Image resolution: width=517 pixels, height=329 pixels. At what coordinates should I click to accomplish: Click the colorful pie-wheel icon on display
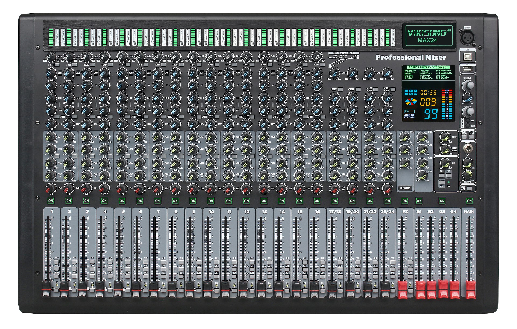click(411, 102)
